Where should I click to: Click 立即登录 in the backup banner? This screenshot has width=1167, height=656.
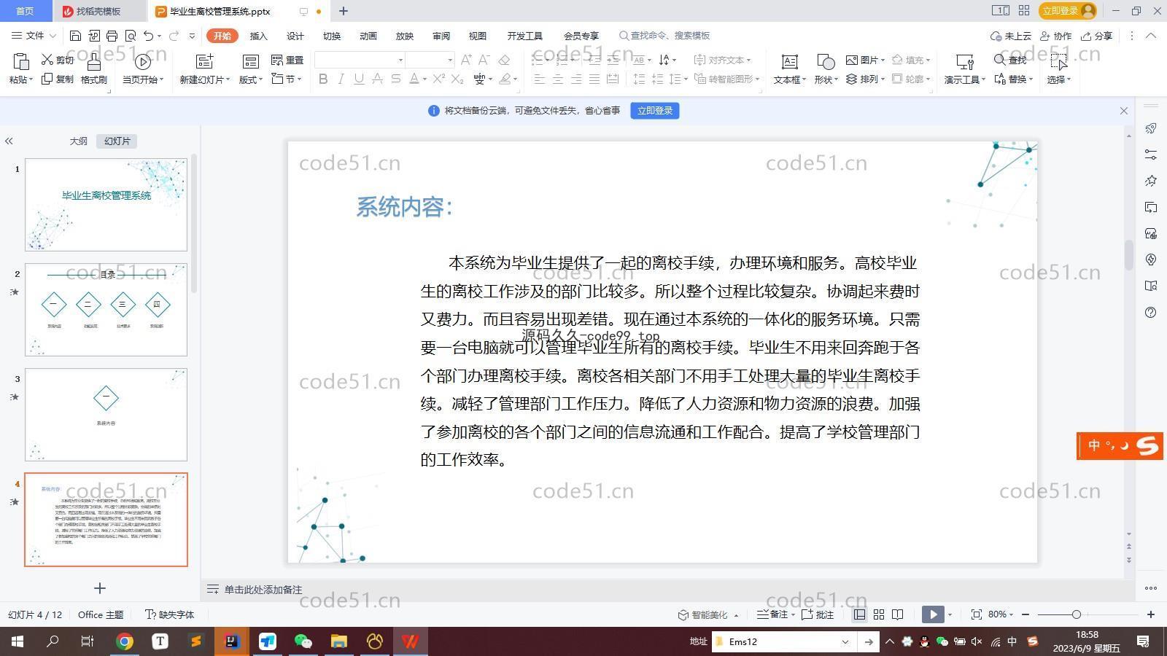coord(655,111)
